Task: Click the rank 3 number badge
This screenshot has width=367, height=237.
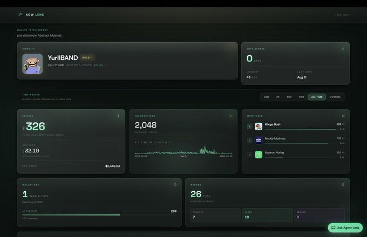Action: (x=249, y=155)
